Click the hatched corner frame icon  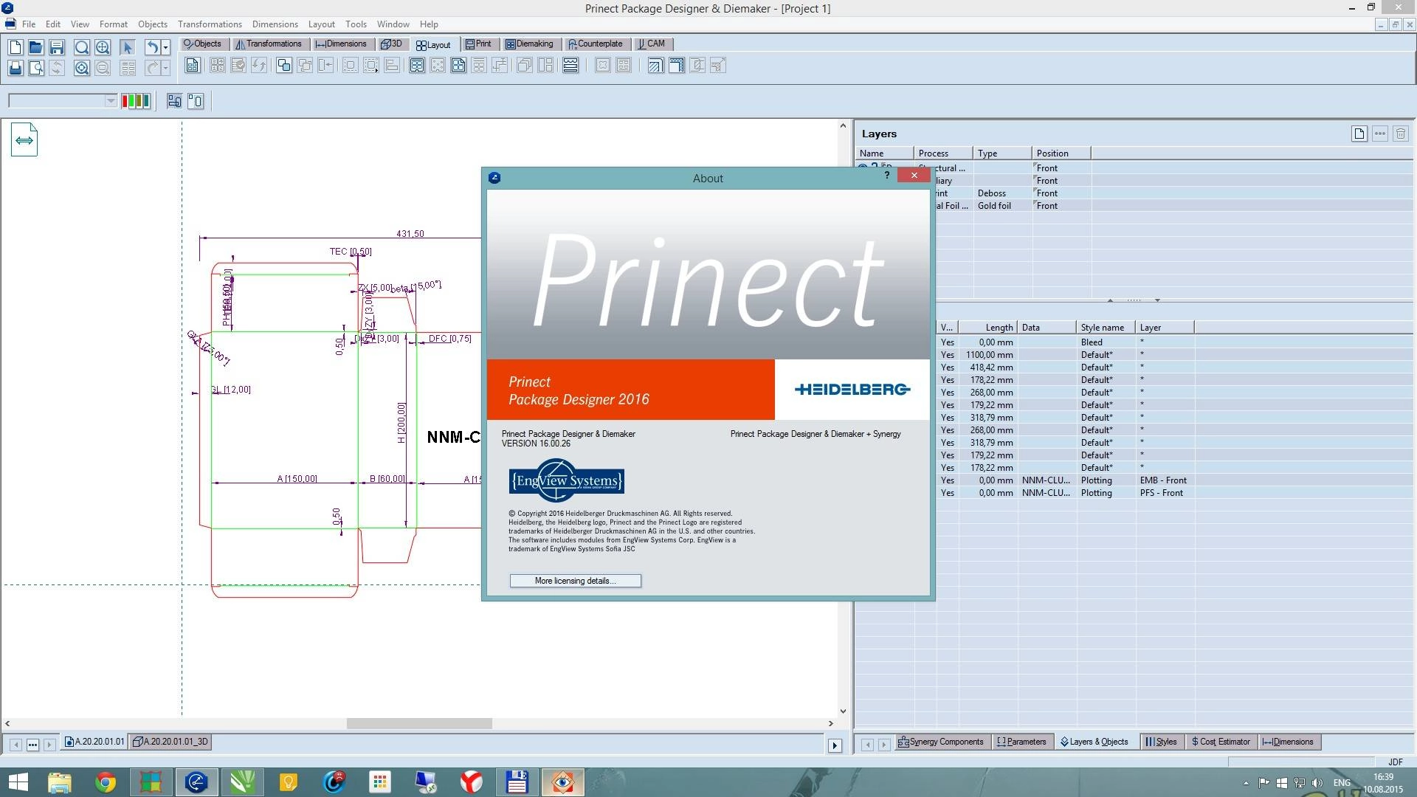[655, 66]
